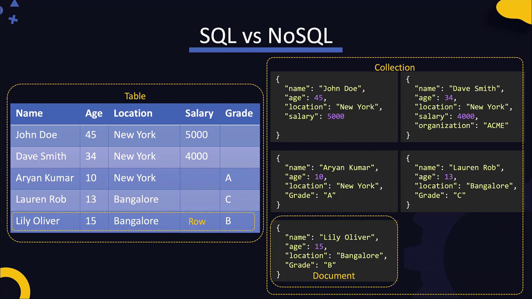Select the Salary column header
The width and height of the screenshot is (532, 299).
(199, 113)
